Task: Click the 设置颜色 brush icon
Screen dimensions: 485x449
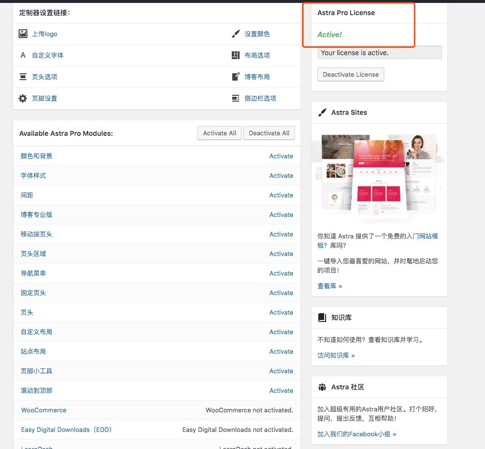Action: (237, 33)
